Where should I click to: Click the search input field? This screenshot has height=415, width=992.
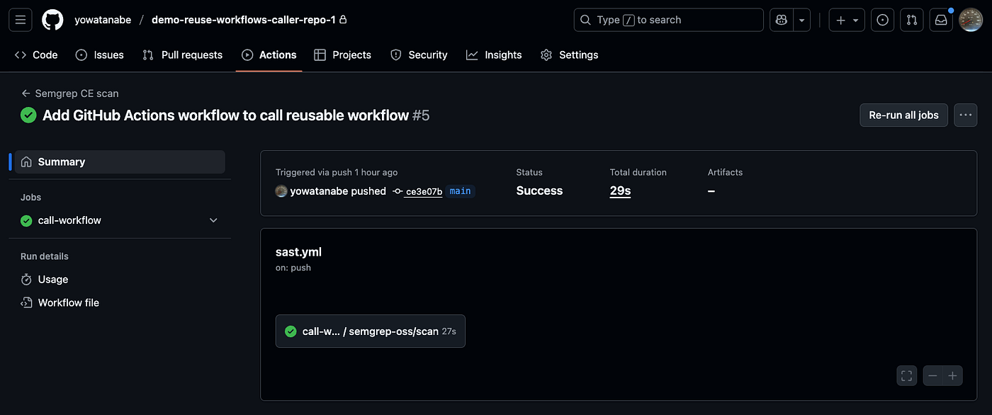[669, 20]
